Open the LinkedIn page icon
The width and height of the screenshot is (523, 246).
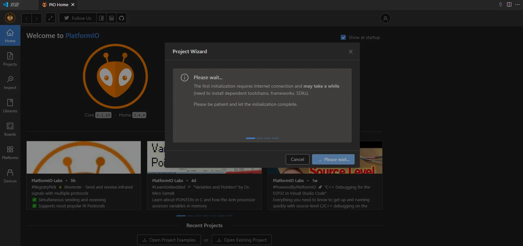tap(111, 18)
